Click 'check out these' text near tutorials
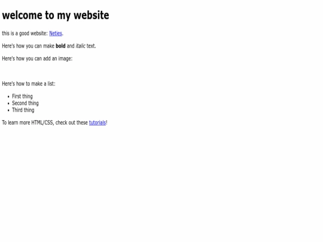The width and height of the screenshot is (323, 242). (72, 122)
